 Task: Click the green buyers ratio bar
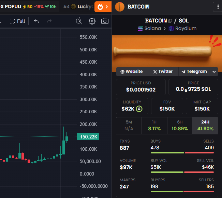click(167, 192)
